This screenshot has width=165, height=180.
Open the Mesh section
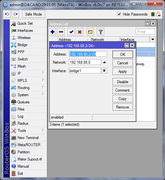click(x=28, y=66)
